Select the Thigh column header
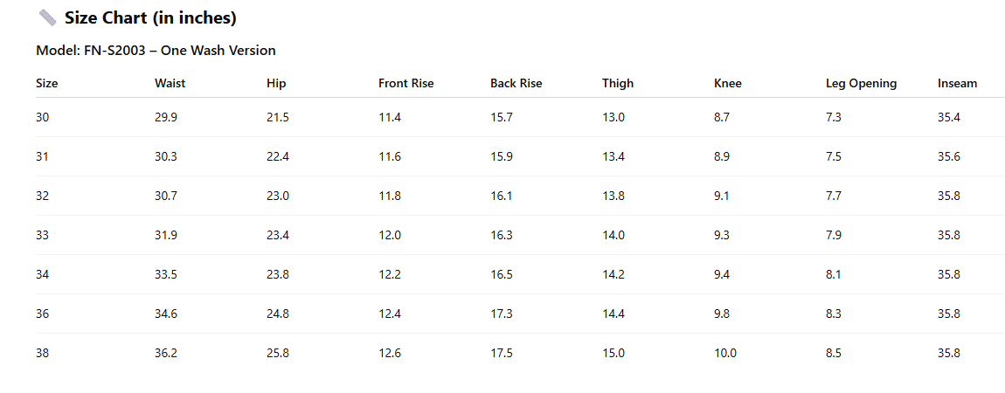Screen dimensions: 1005x393 click(x=618, y=84)
